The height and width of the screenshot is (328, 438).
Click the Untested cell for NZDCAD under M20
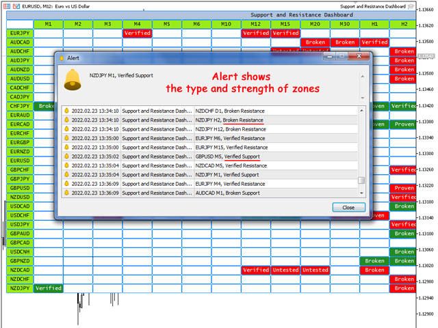(x=315, y=270)
